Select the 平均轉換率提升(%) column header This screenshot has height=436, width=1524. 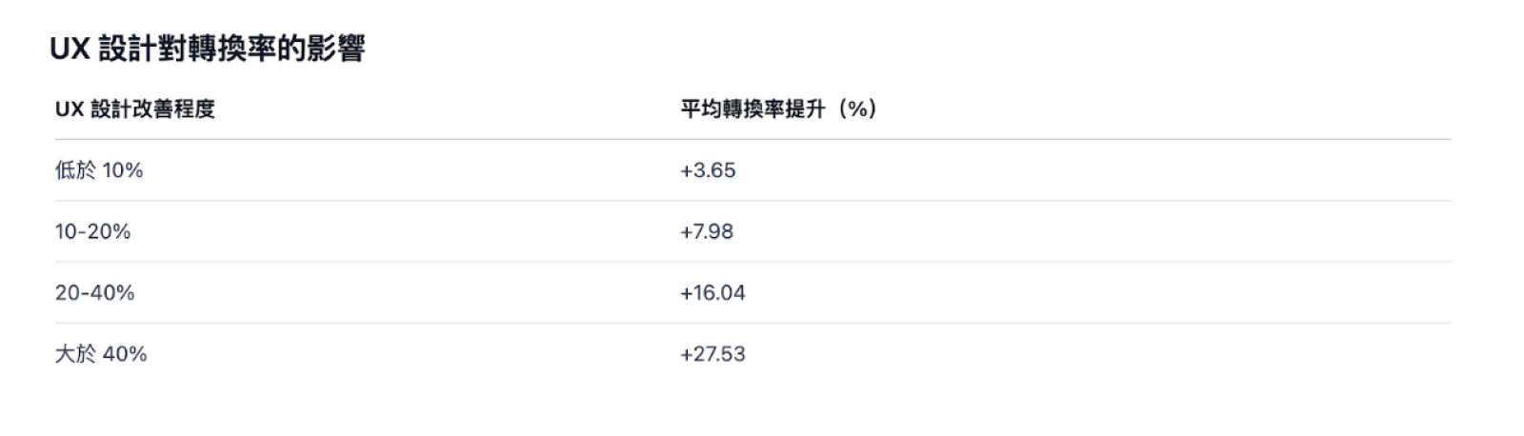pyautogui.click(x=777, y=109)
